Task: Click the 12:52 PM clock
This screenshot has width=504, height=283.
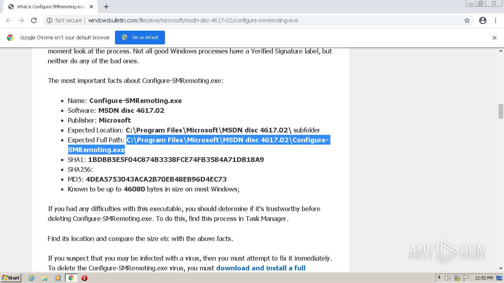Action: tap(484, 278)
